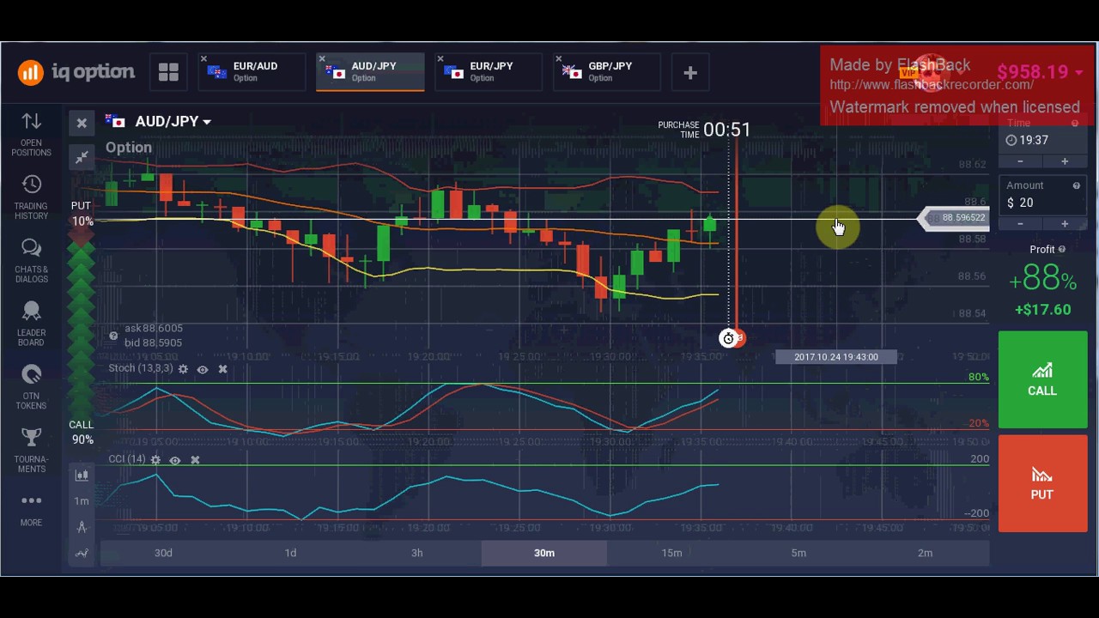The width and height of the screenshot is (1099, 618).
Task: Open the 1m candle interval selector
Action: pos(82,500)
